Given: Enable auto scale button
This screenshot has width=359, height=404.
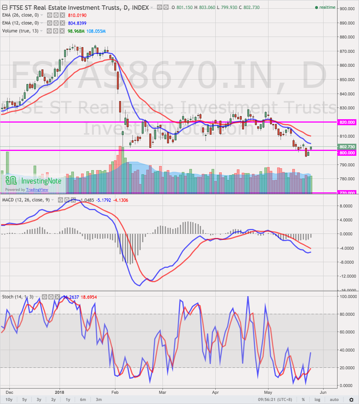Looking at the screenshot, I should [334, 399].
